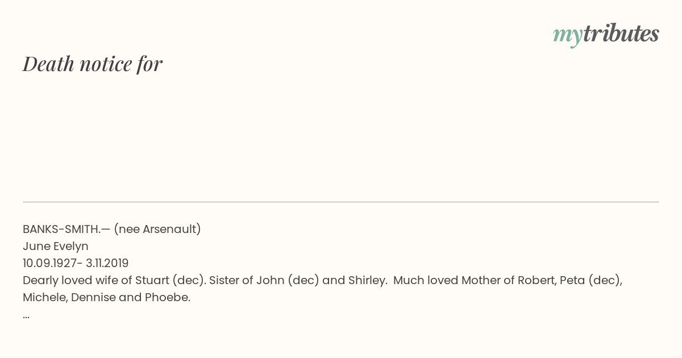Screen dimensions: 682x358
Task: Click the green "my" part of logo
Action: [567, 36]
